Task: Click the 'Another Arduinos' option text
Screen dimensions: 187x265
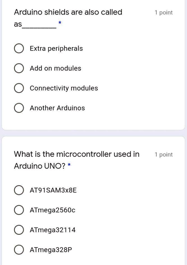Action: click(x=57, y=108)
